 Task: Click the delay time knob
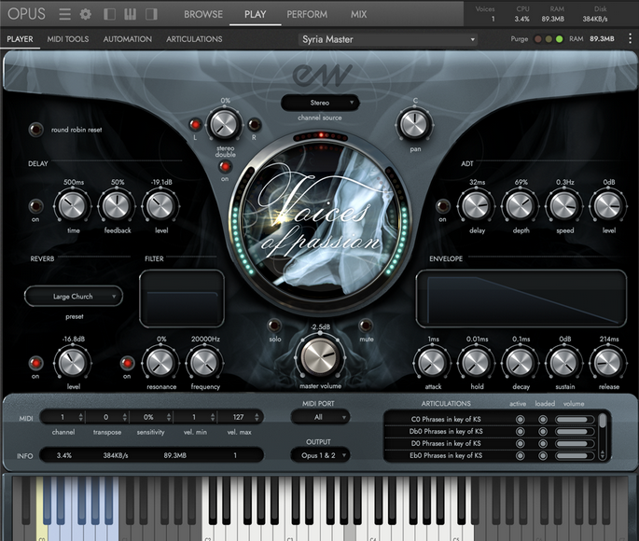[73, 206]
